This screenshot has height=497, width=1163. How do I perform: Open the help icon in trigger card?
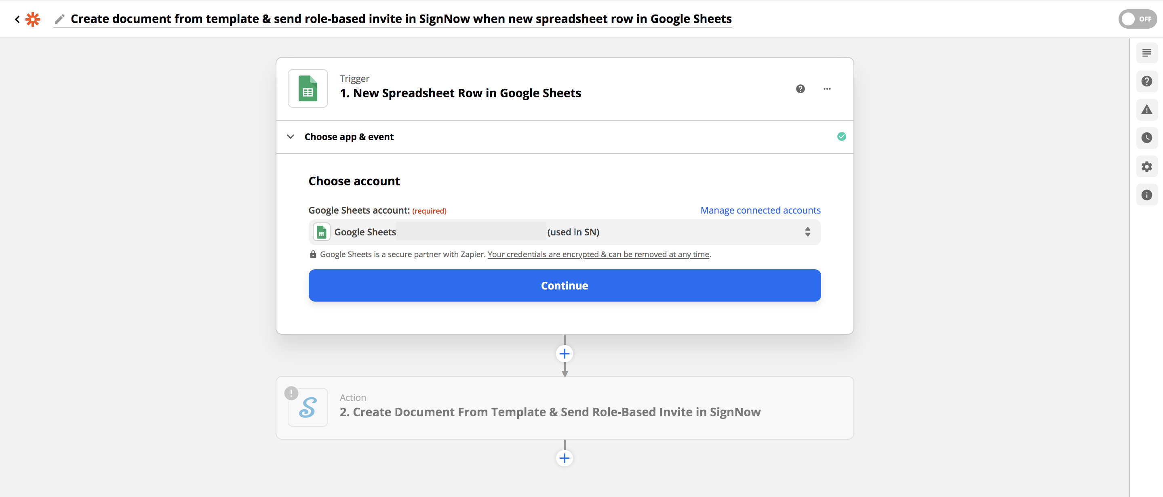click(800, 89)
